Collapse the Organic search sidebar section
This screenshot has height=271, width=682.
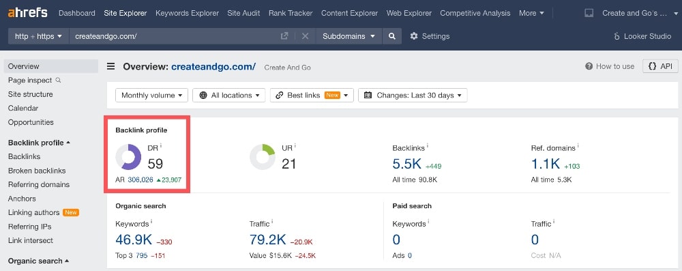pos(39,261)
